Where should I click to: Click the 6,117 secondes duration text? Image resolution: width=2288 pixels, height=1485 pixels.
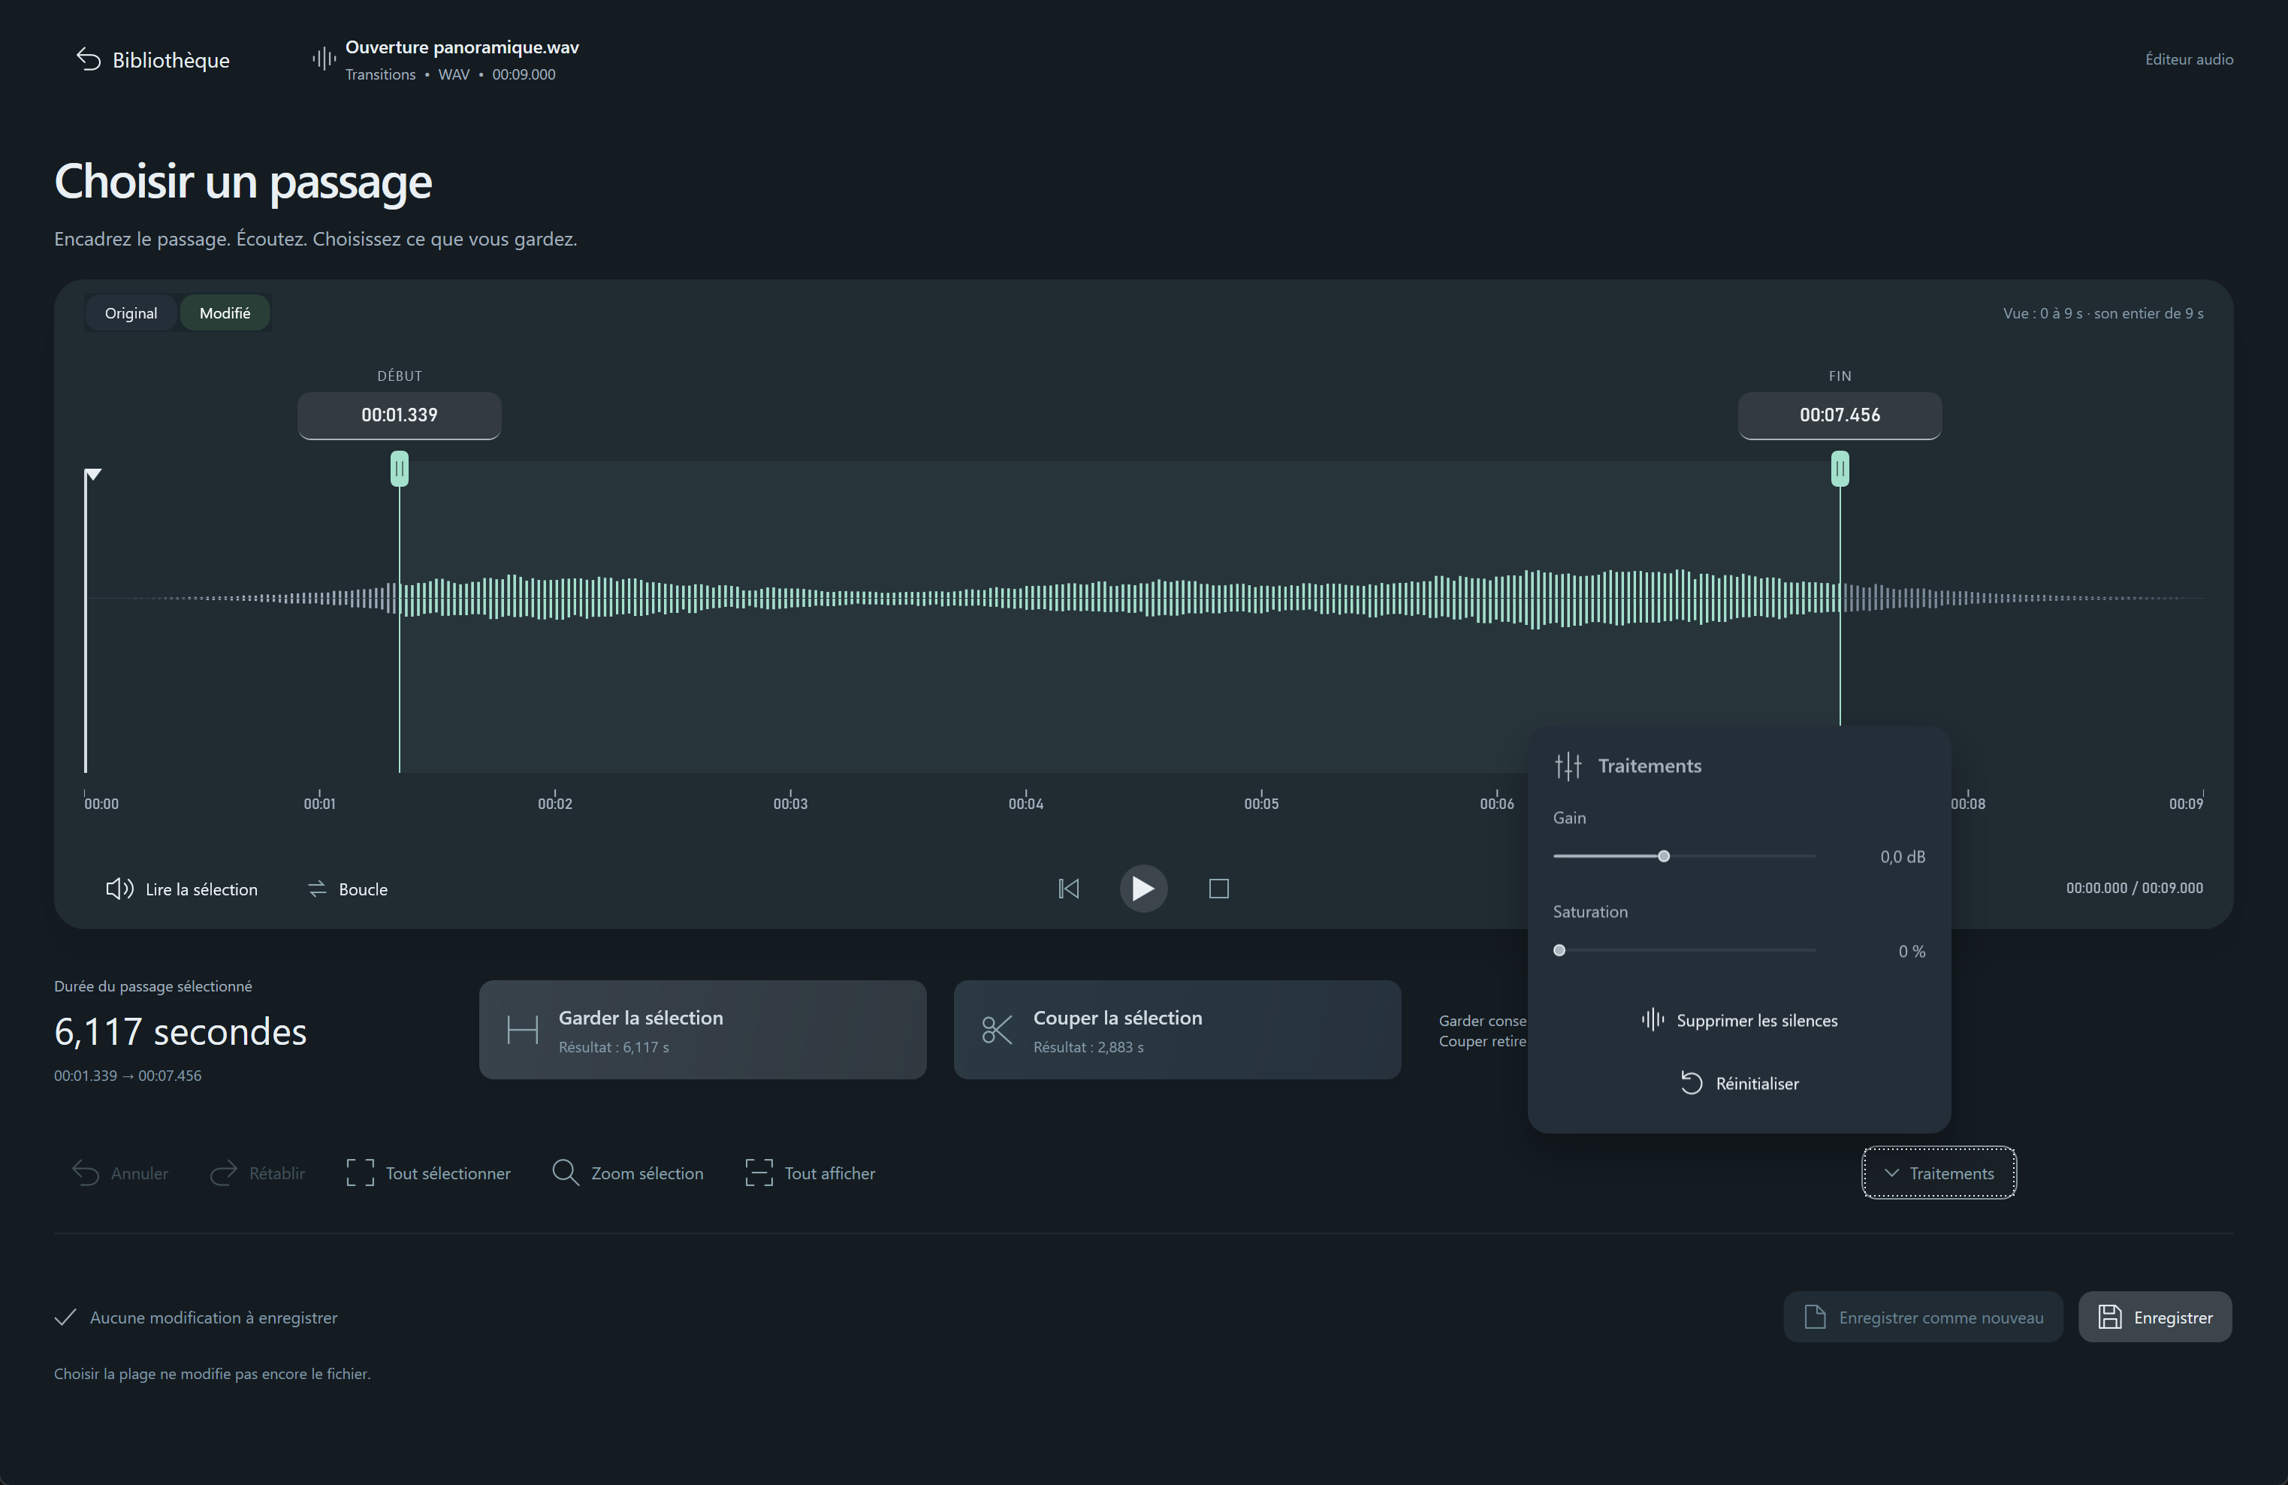(x=181, y=1031)
